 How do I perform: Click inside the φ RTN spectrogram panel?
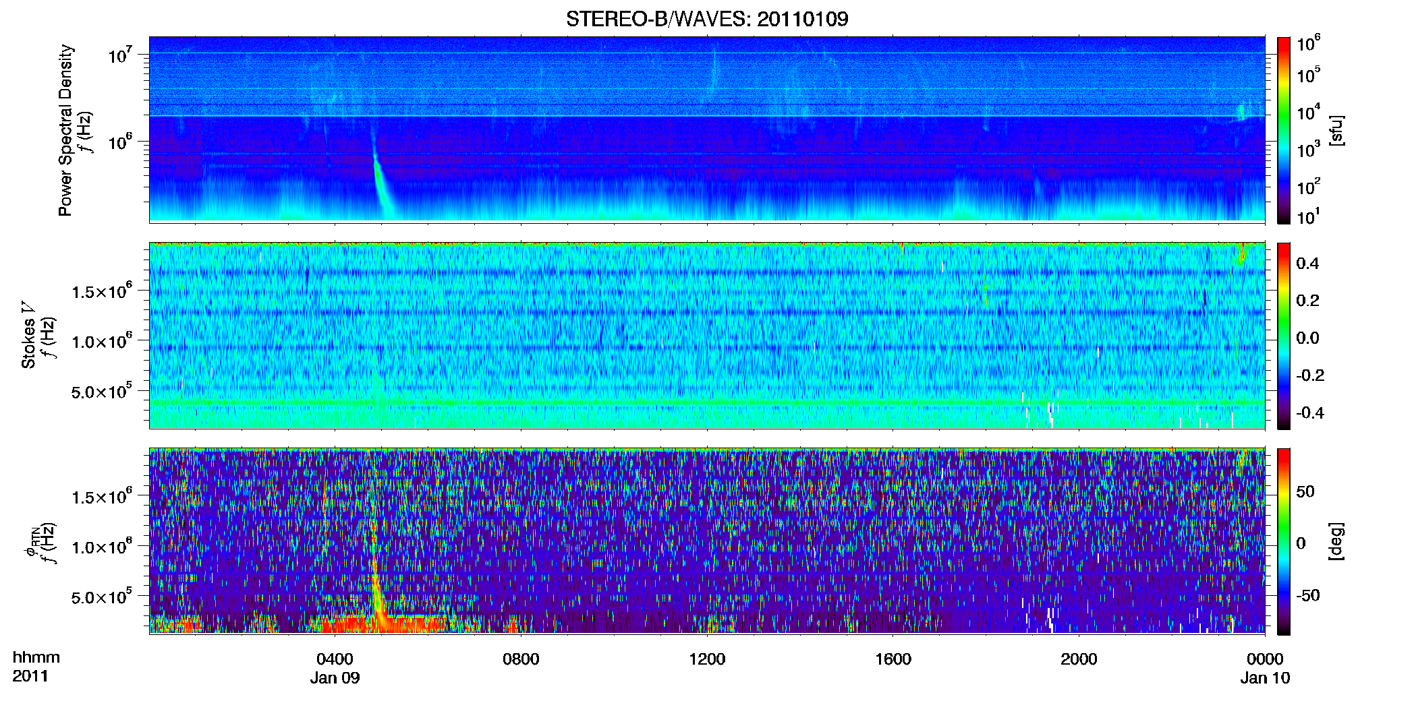click(x=707, y=541)
